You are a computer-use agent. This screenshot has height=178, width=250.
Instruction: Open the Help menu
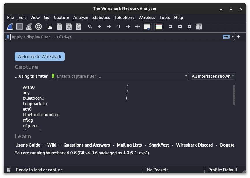point(179,18)
